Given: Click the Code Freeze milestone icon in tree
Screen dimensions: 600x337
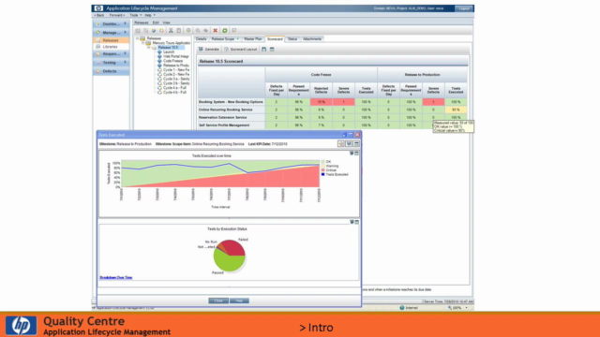Looking at the screenshot, I should [x=159, y=61].
